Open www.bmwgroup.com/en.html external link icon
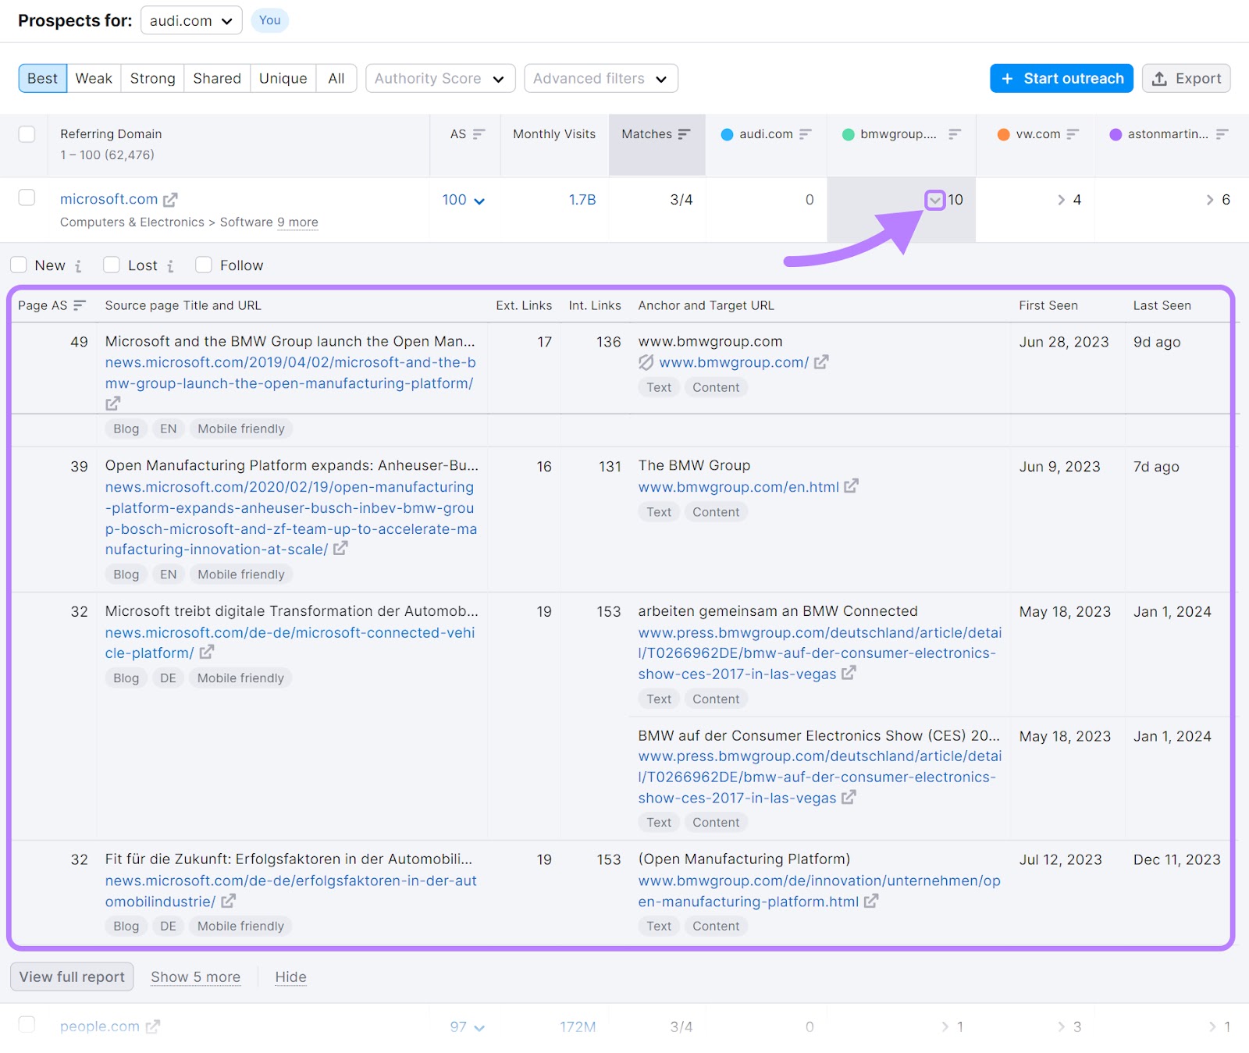Viewport: 1249px width, 1053px height. (851, 486)
